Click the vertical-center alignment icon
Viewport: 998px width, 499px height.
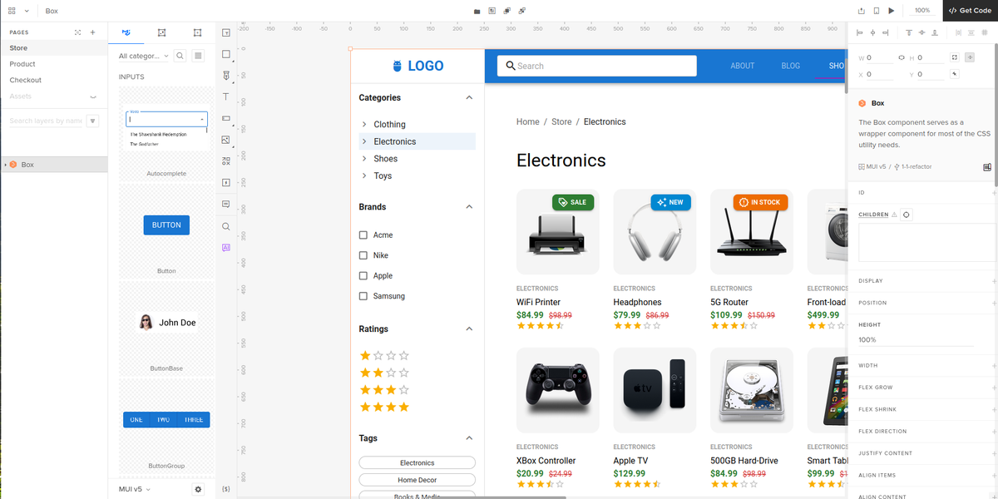click(x=922, y=32)
